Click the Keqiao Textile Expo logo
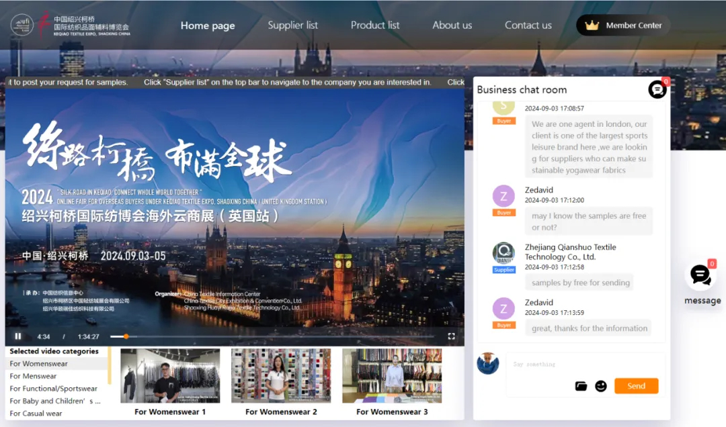Viewport: 726px width, 427px height. tap(71, 25)
